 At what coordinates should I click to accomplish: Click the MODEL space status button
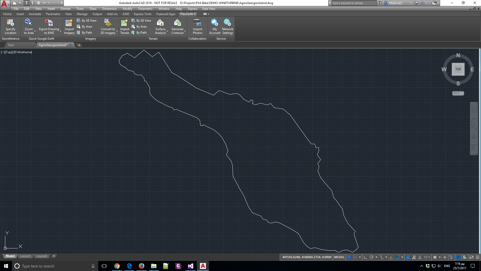339,257
